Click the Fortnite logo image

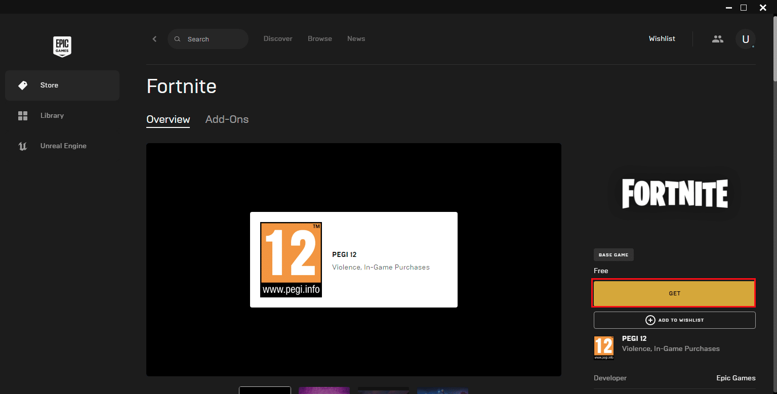(x=675, y=194)
